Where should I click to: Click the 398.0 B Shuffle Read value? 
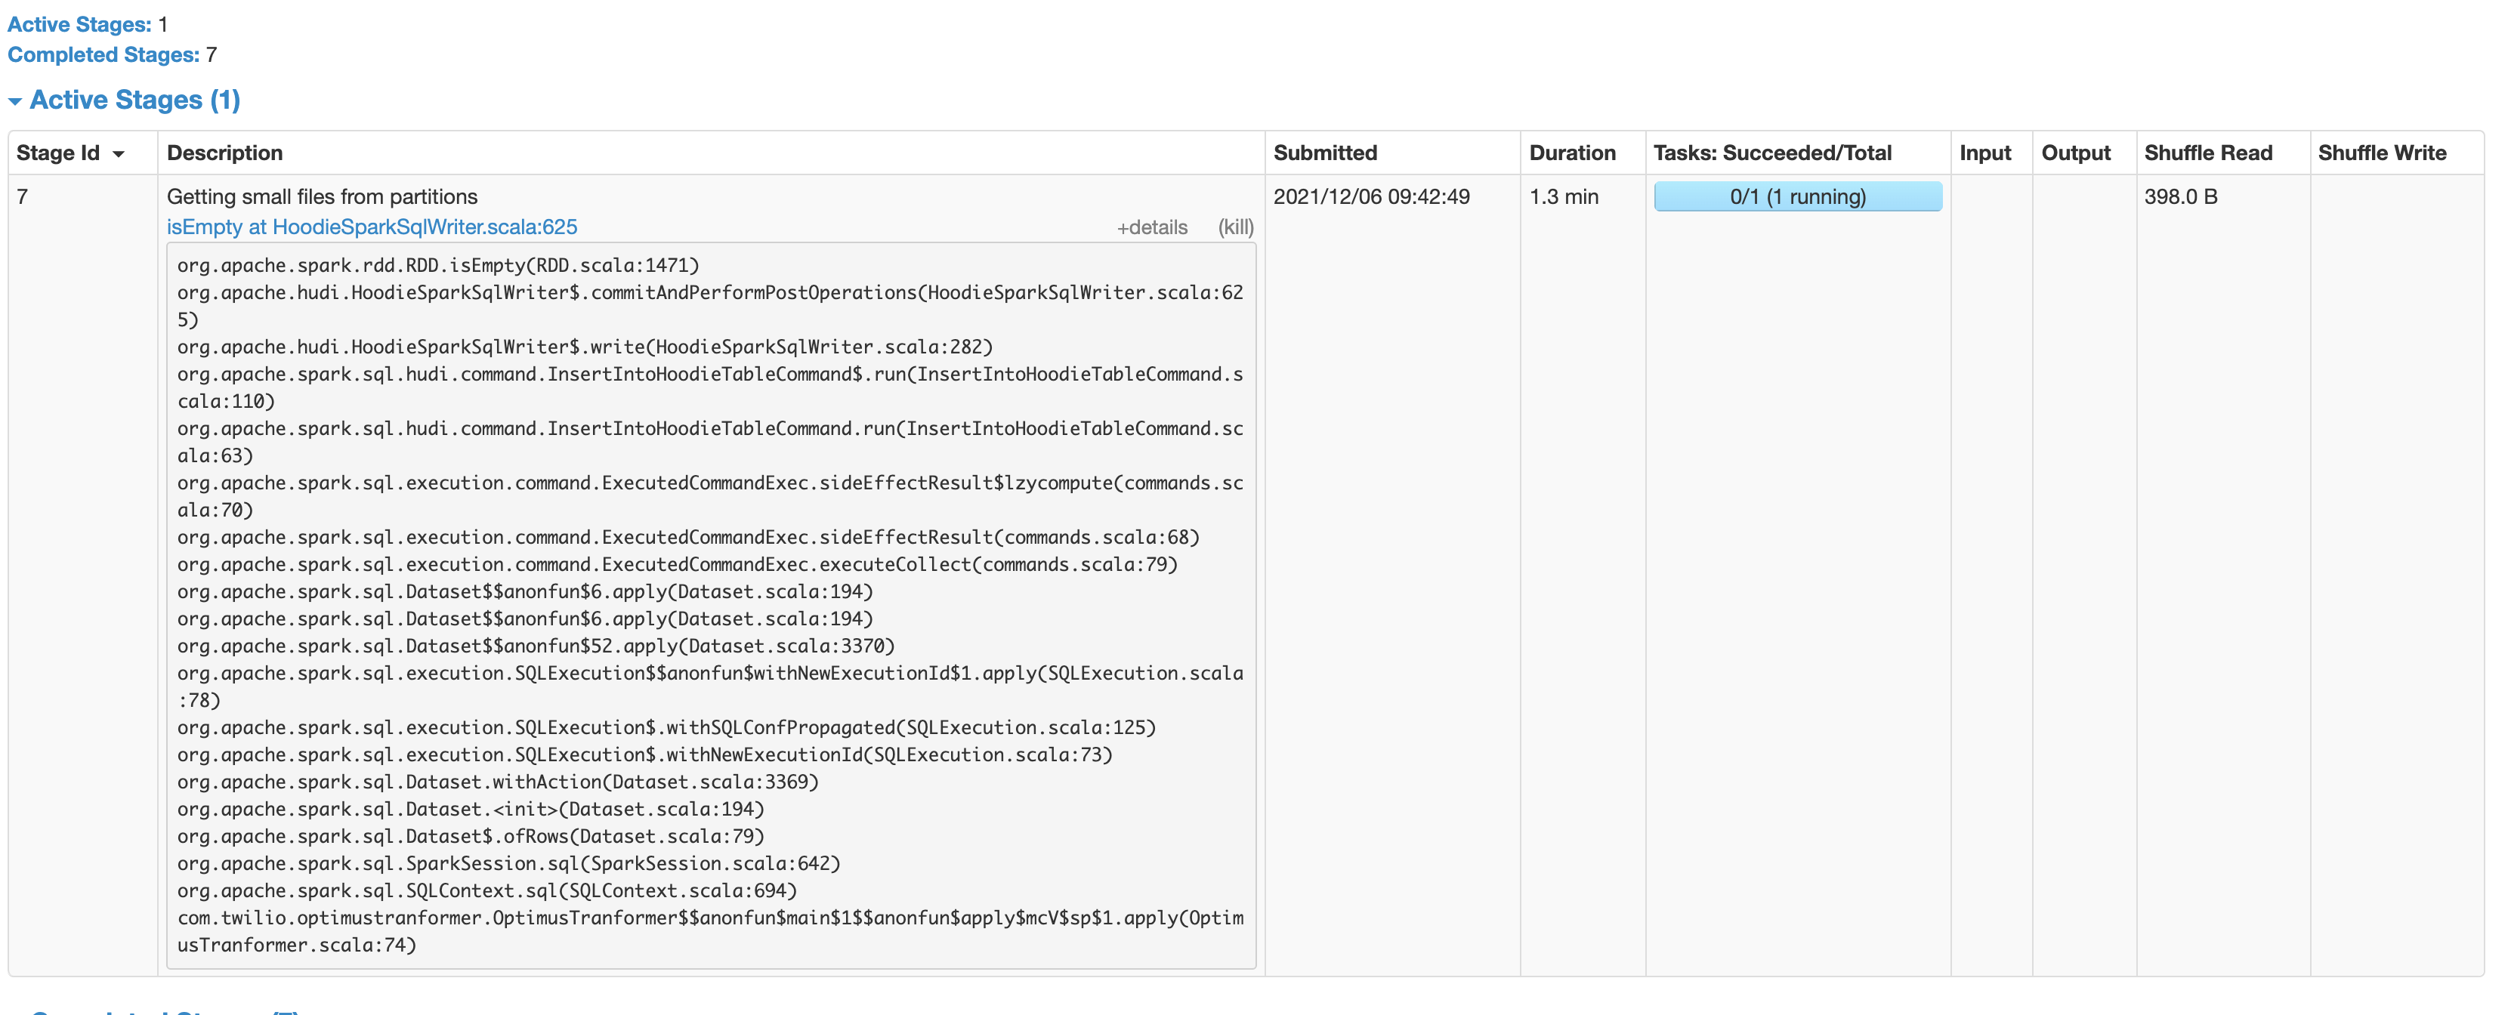pyautogui.click(x=2182, y=197)
